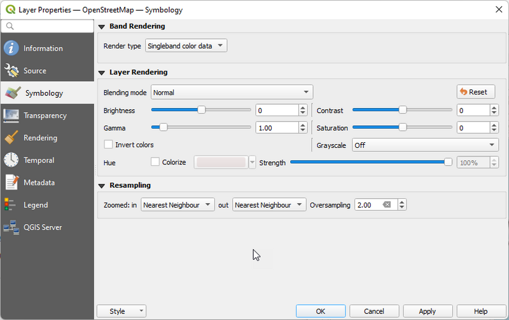Click the Saturation value field
Screen dimensions: 509x320
[473, 128]
